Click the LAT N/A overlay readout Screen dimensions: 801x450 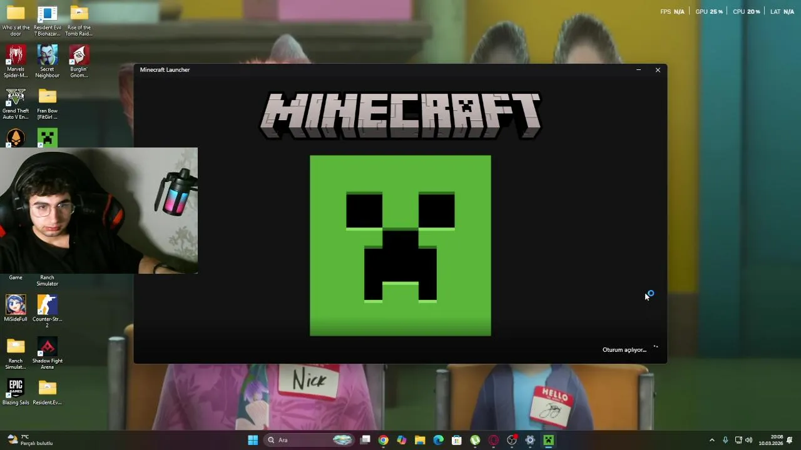tap(782, 11)
